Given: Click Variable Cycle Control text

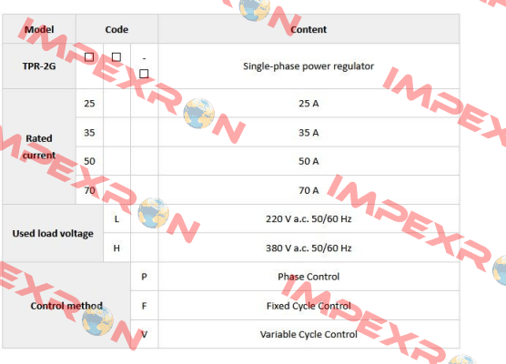Looking at the screenshot, I should tap(309, 334).
